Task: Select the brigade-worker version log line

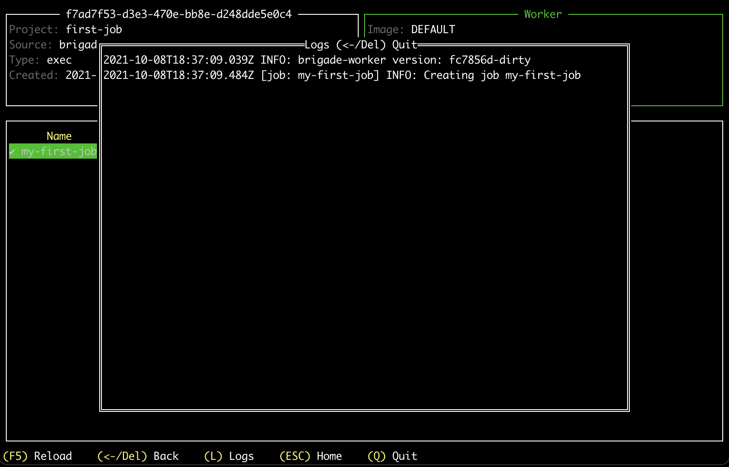Action: pyautogui.click(x=317, y=60)
